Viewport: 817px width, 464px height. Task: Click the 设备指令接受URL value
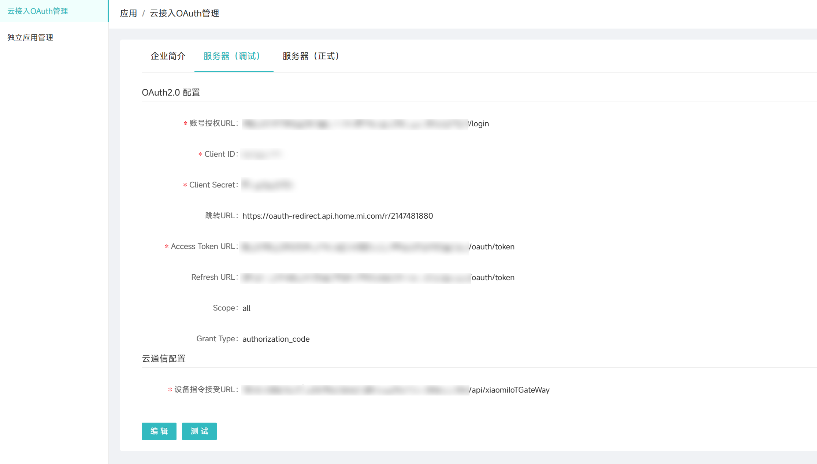tap(395, 390)
